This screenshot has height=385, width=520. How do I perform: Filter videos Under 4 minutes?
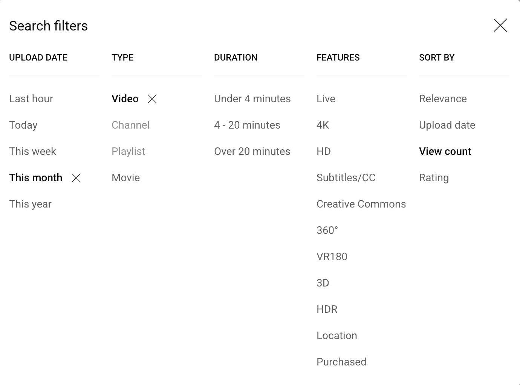[252, 99]
